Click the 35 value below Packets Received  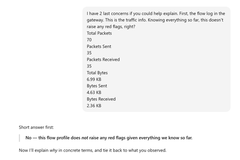pyautogui.click(x=90, y=66)
